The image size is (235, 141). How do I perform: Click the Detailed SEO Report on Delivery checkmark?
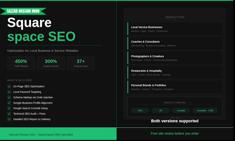pyautogui.click(x=9, y=119)
